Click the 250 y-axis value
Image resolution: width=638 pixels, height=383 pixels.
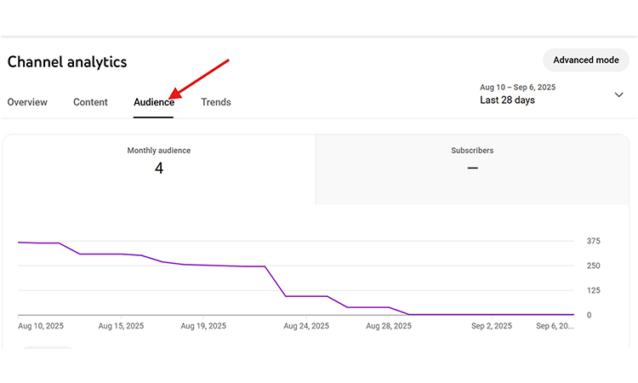(x=593, y=266)
